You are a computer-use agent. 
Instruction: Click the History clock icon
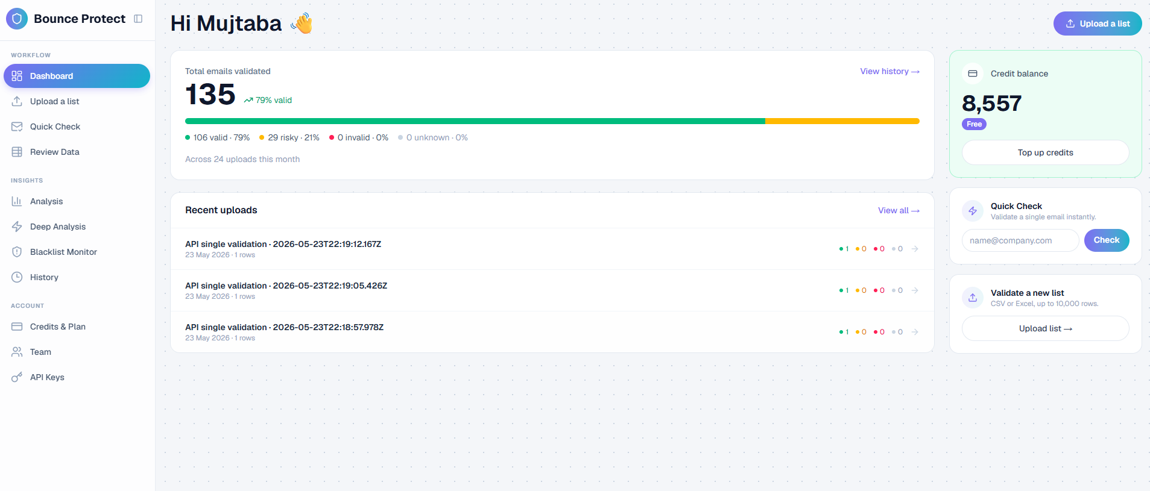(17, 277)
